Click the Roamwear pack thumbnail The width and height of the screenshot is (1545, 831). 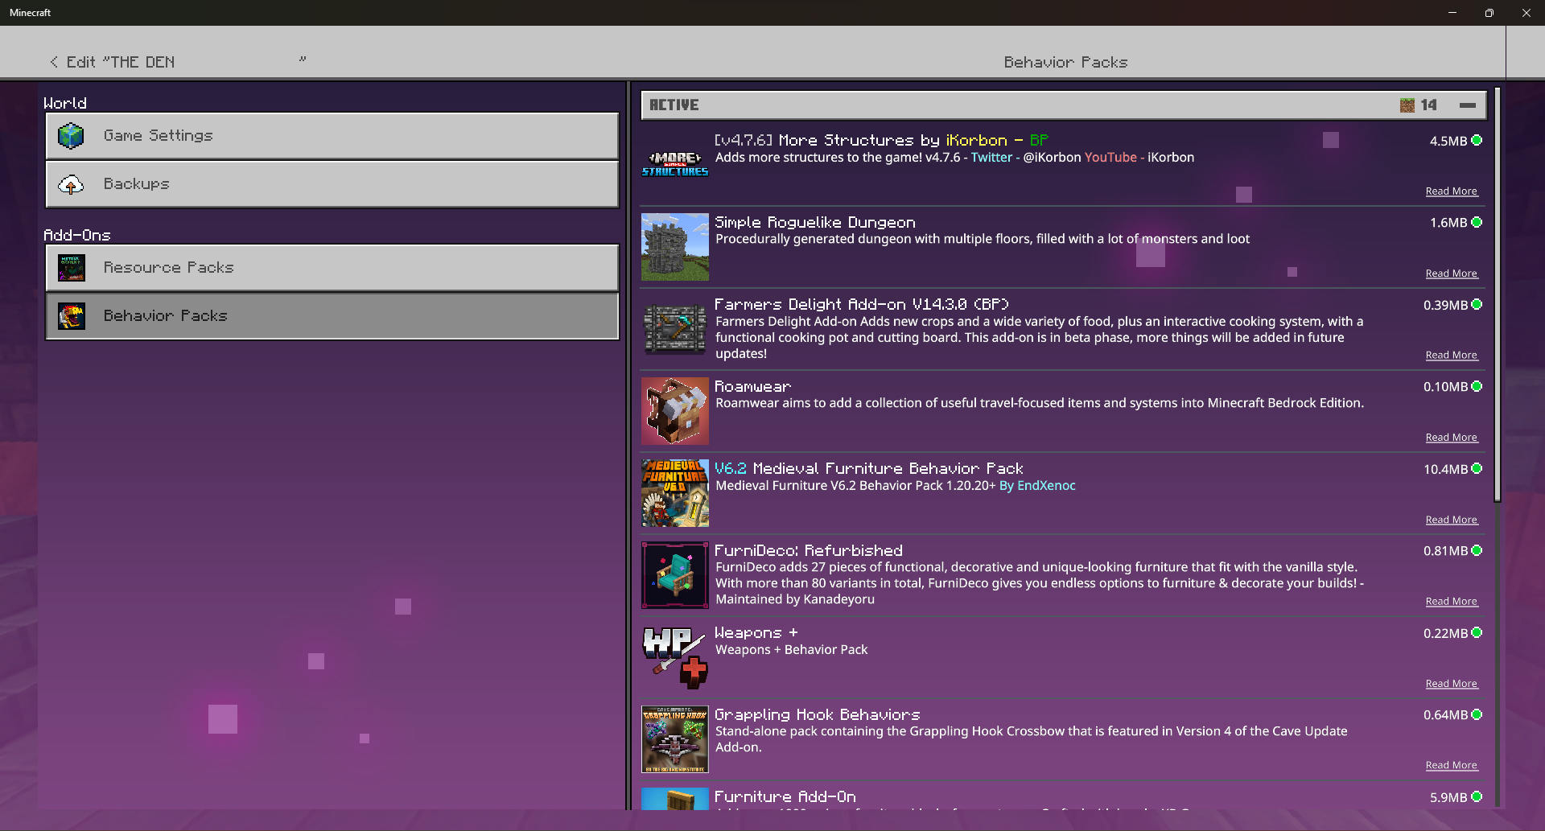(x=675, y=411)
